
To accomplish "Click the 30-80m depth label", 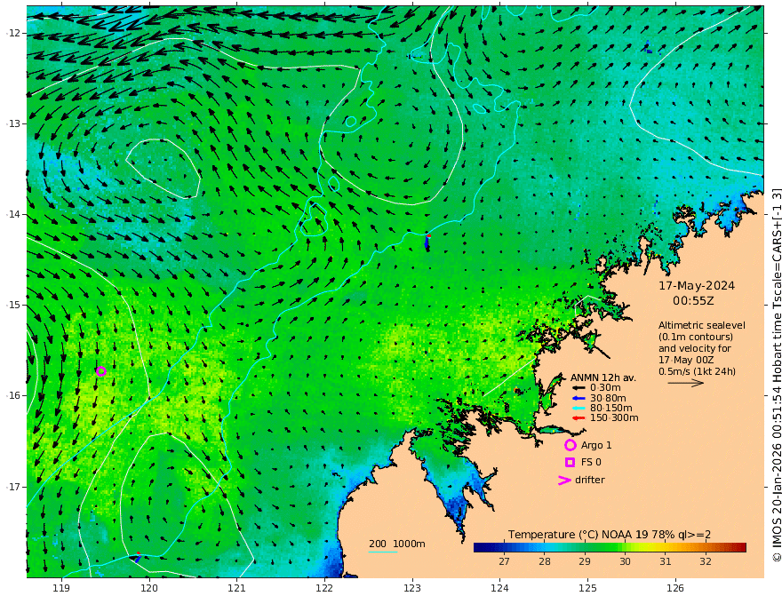I will [608, 398].
